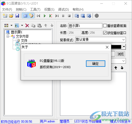Click the EQ直播室(V8.1)版 text in dialog
The width and height of the screenshot is (132, 124).
click(52, 61)
